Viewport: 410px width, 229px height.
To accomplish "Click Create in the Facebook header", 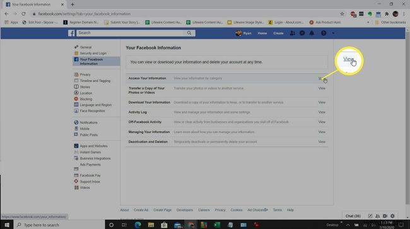I will point(278,33).
